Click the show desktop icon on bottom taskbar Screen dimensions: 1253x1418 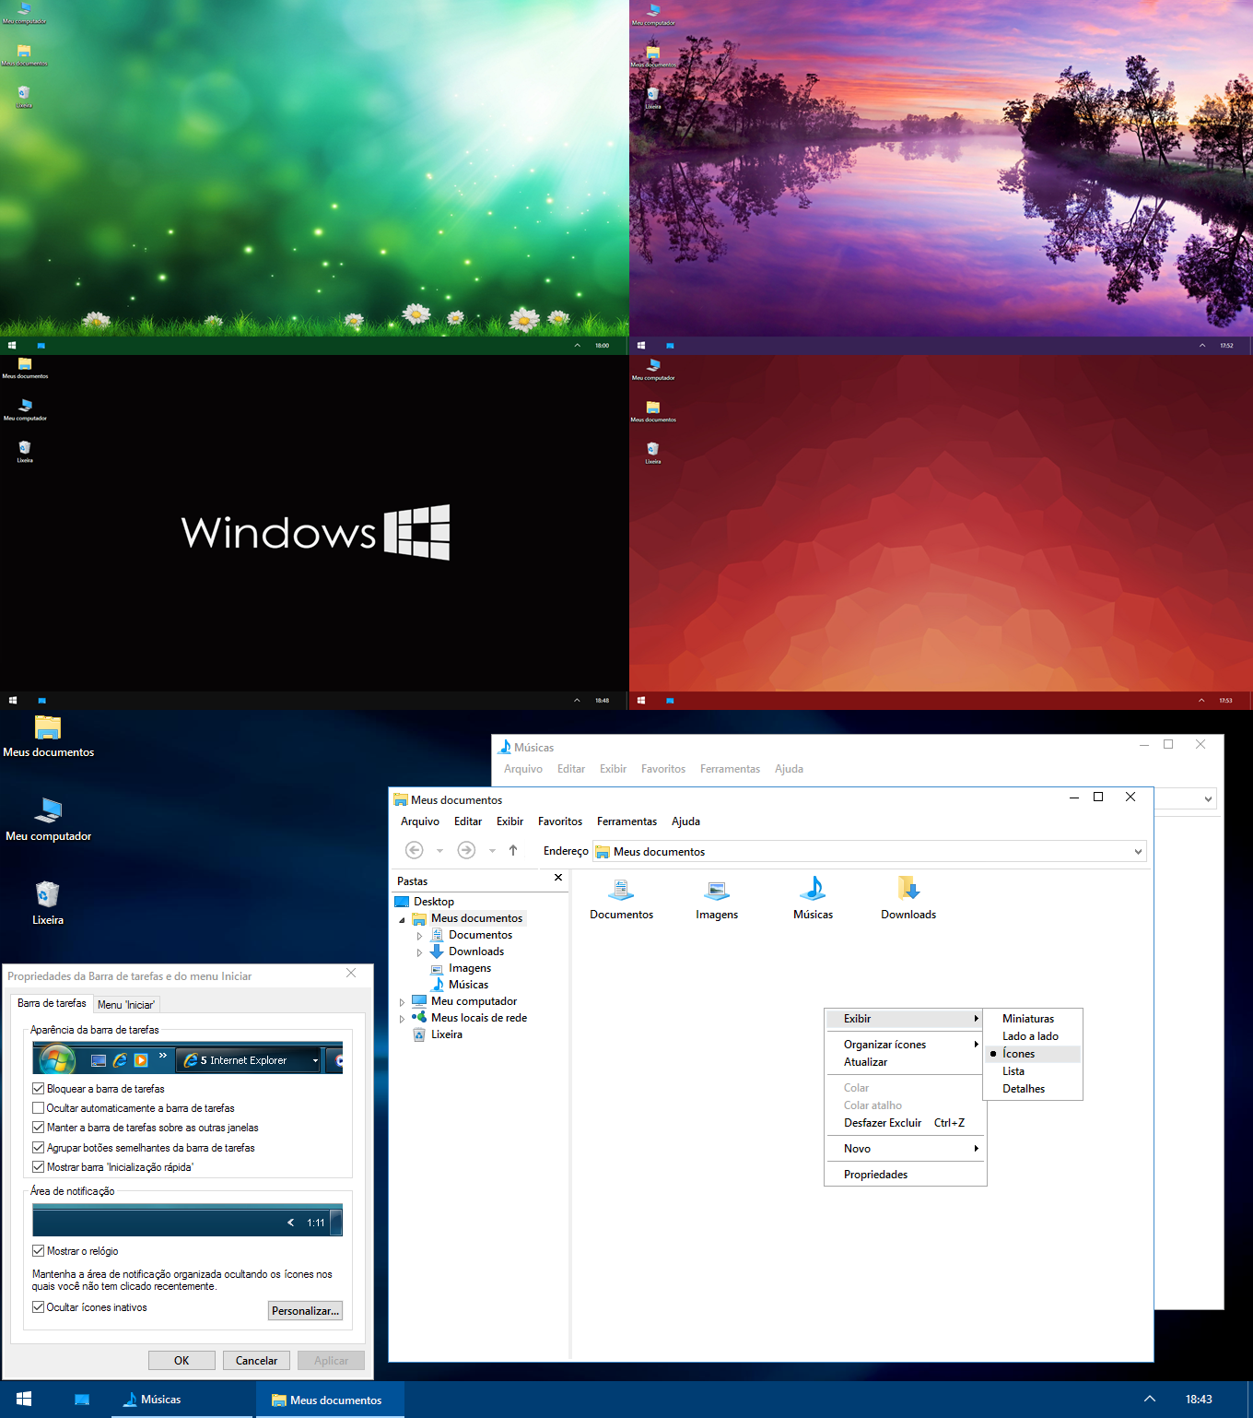(82, 1400)
